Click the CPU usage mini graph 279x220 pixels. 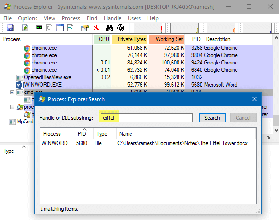click(148, 28)
